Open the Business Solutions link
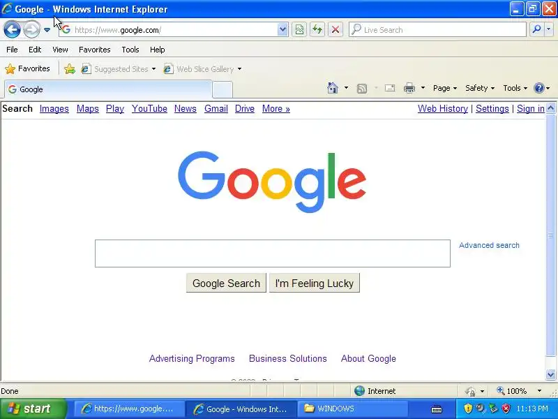The image size is (558, 419). tap(288, 358)
